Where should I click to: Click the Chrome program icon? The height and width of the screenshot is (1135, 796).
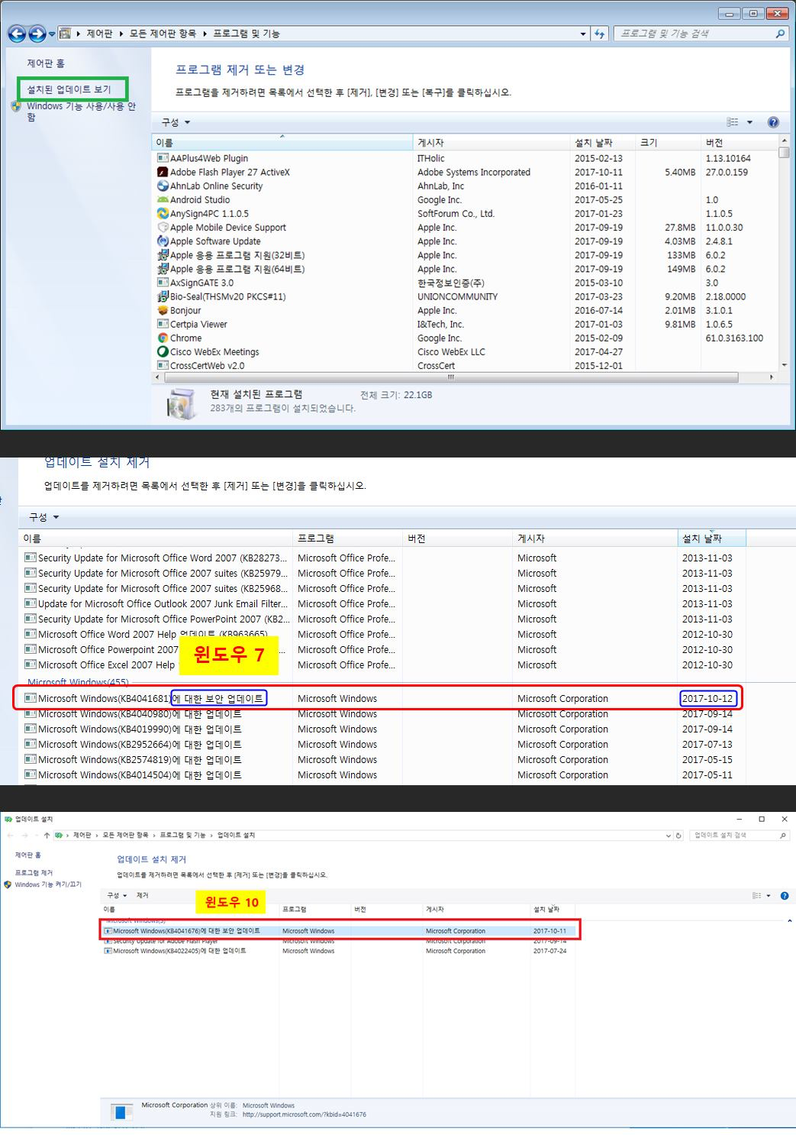click(163, 338)
